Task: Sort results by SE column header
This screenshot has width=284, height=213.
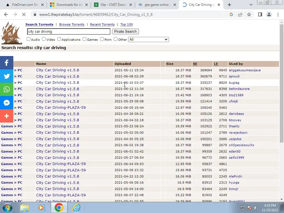Action: point(195,64)
